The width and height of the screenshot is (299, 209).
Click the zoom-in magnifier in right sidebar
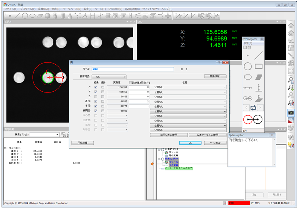pyautogui.click(x=291, y=88)
